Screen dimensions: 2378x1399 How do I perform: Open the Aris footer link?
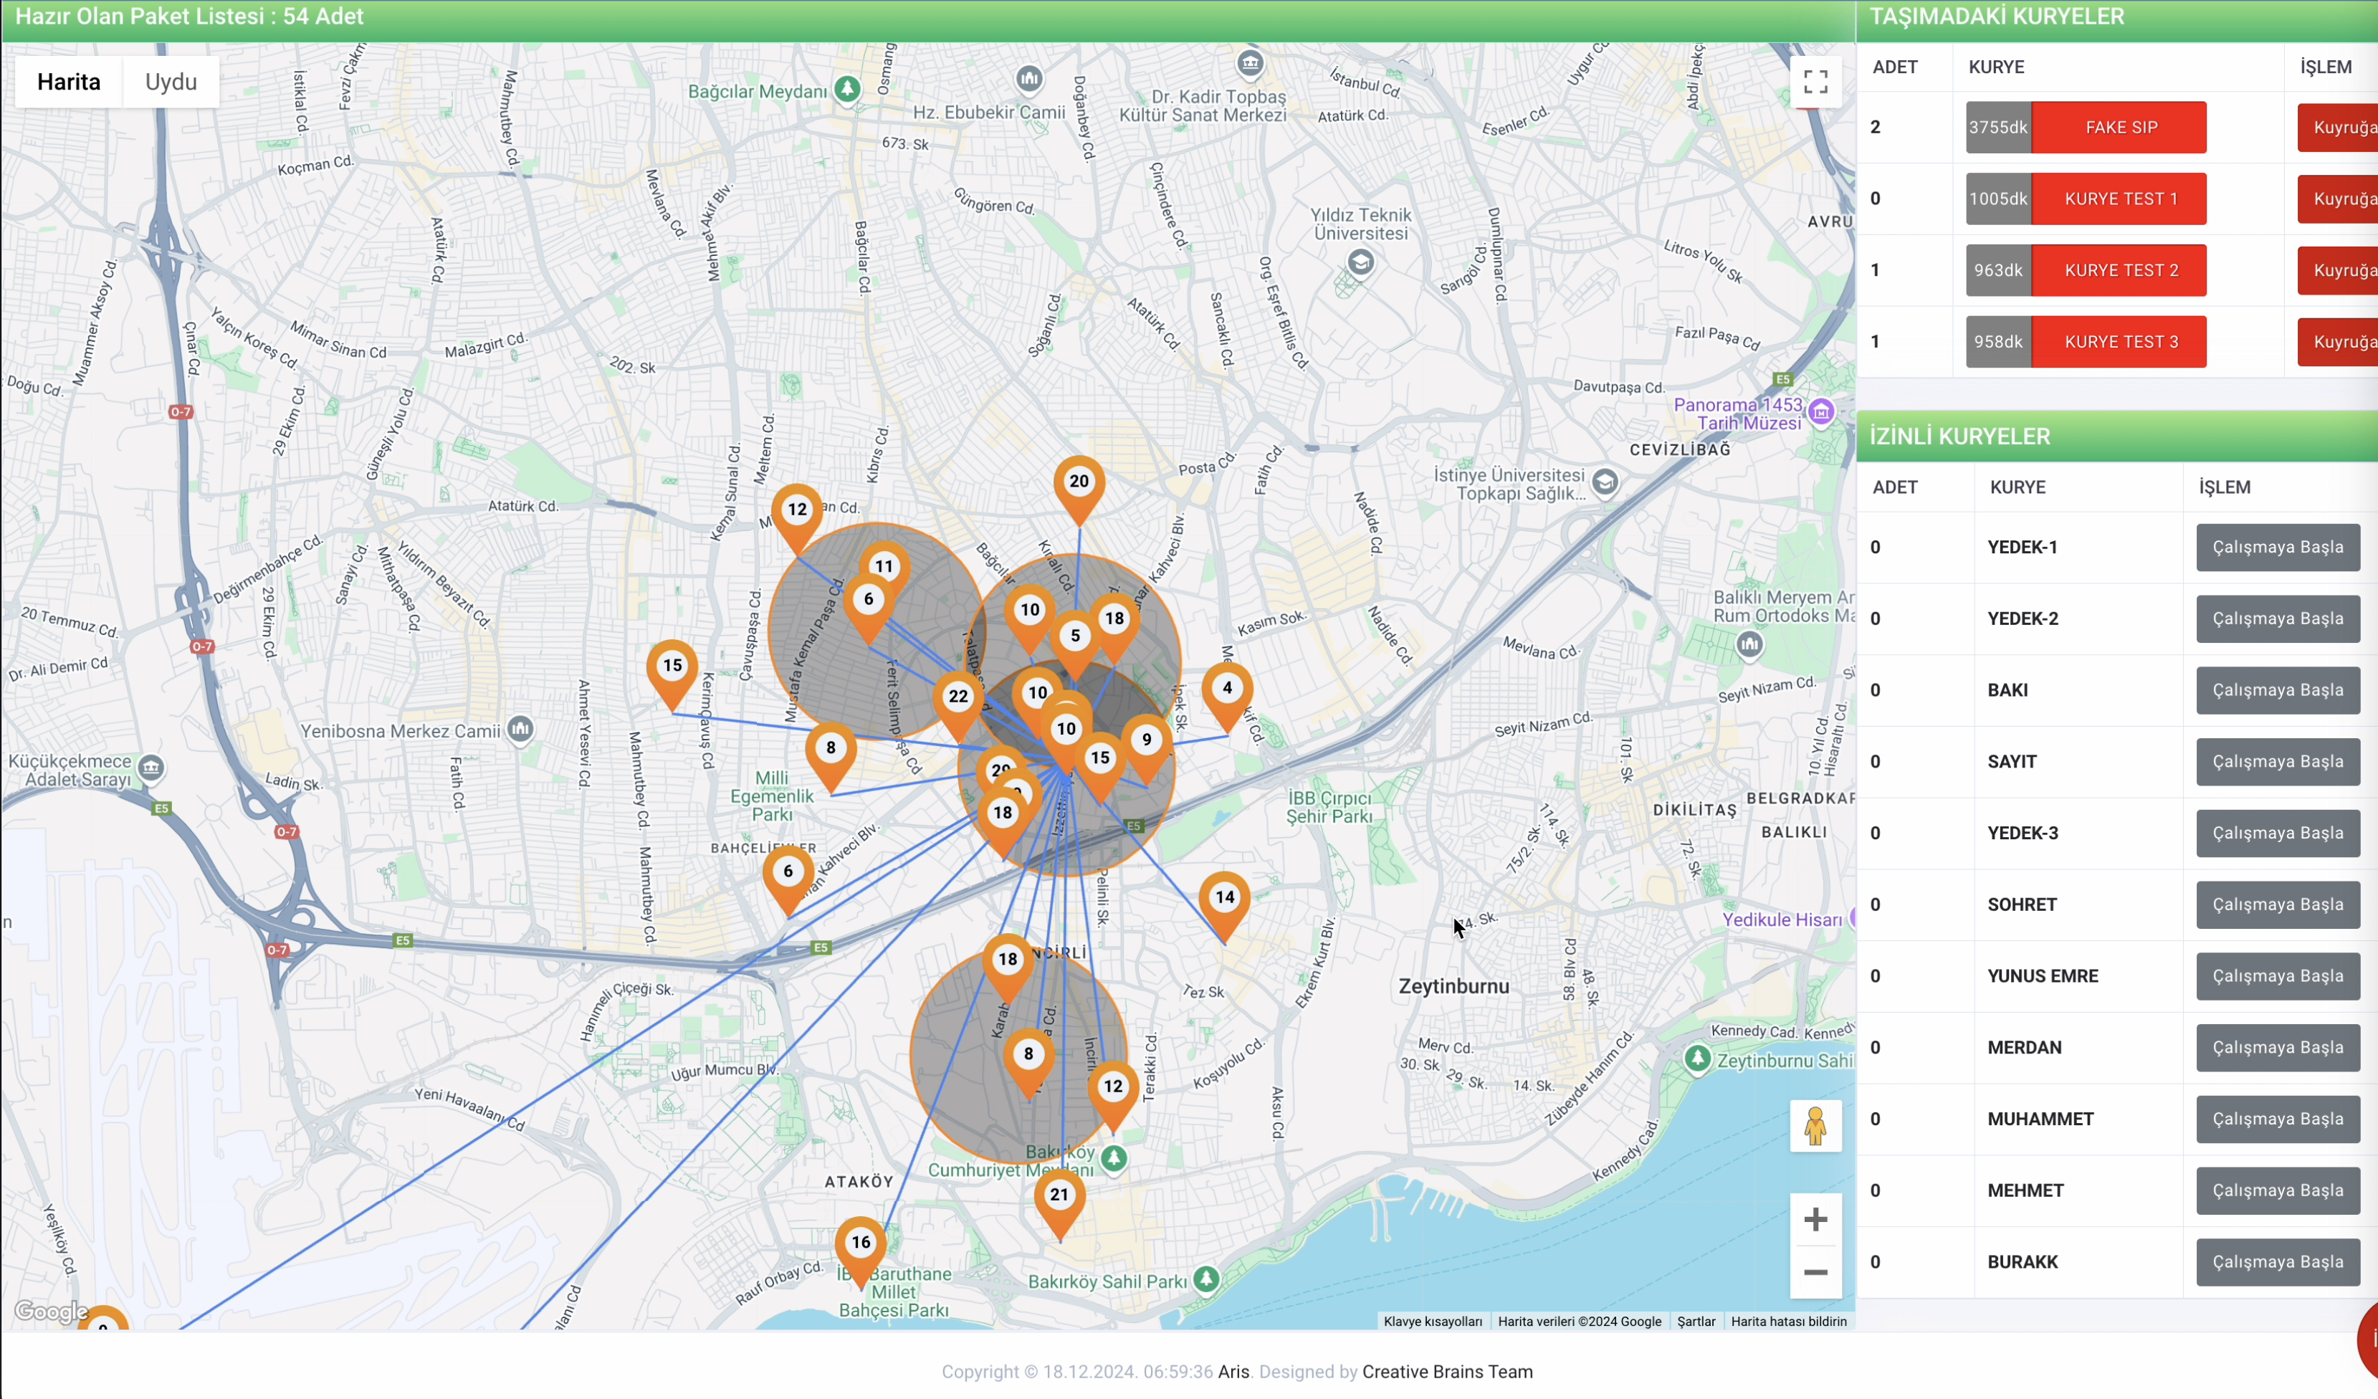click(1233, 1372)
